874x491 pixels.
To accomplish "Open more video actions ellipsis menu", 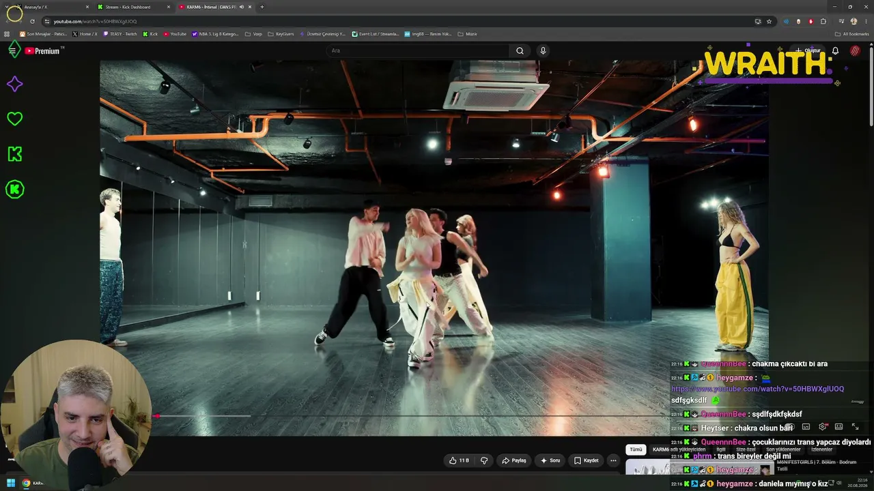I will coord(613,460).
